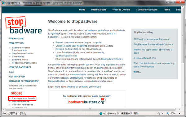Open the Press nav item
The image size is (186, 117).
click(167, 10)
